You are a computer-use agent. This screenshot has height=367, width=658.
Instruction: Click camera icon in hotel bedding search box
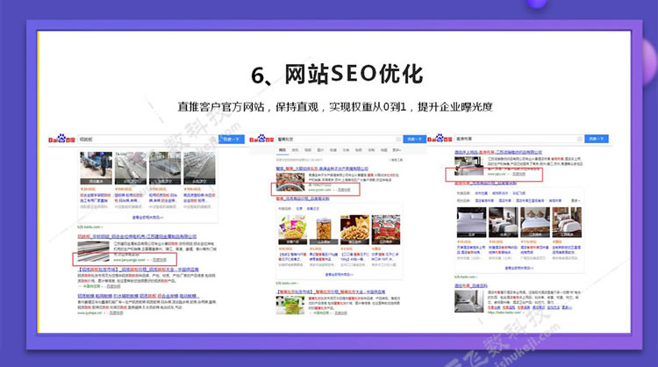580,139
